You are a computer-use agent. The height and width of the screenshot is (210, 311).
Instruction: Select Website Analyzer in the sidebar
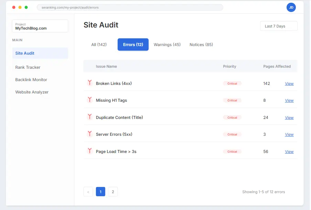(x=32, y=92)
